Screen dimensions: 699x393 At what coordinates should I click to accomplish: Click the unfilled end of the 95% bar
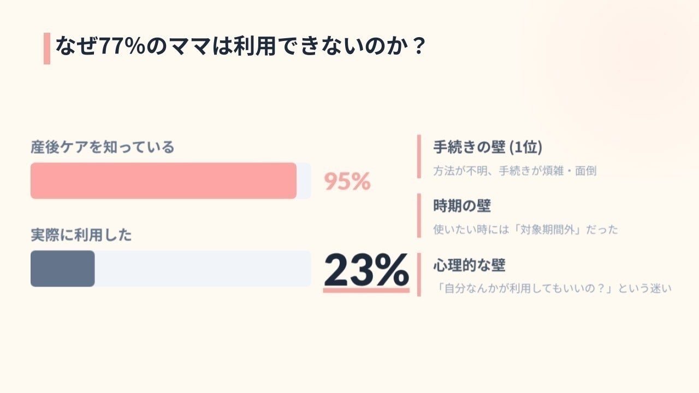point(304,181)
